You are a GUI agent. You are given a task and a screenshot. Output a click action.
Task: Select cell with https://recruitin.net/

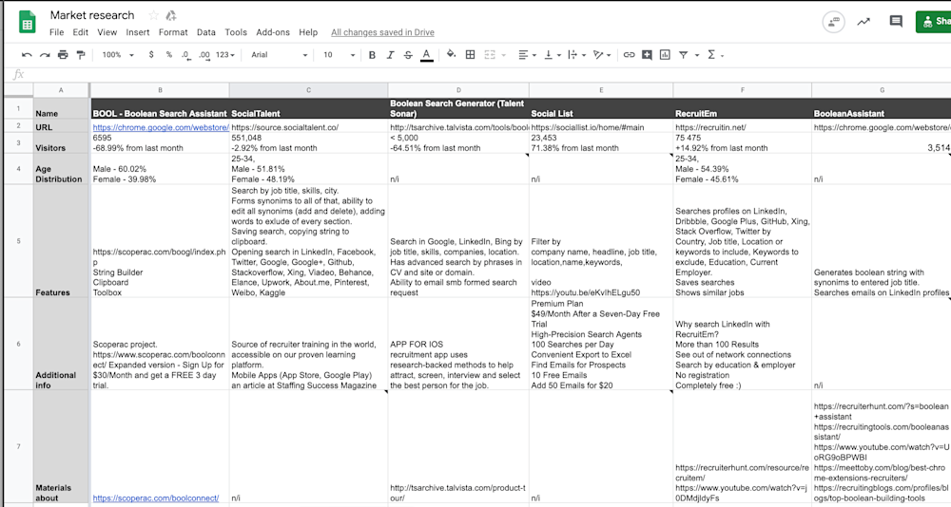click(743, 126)
